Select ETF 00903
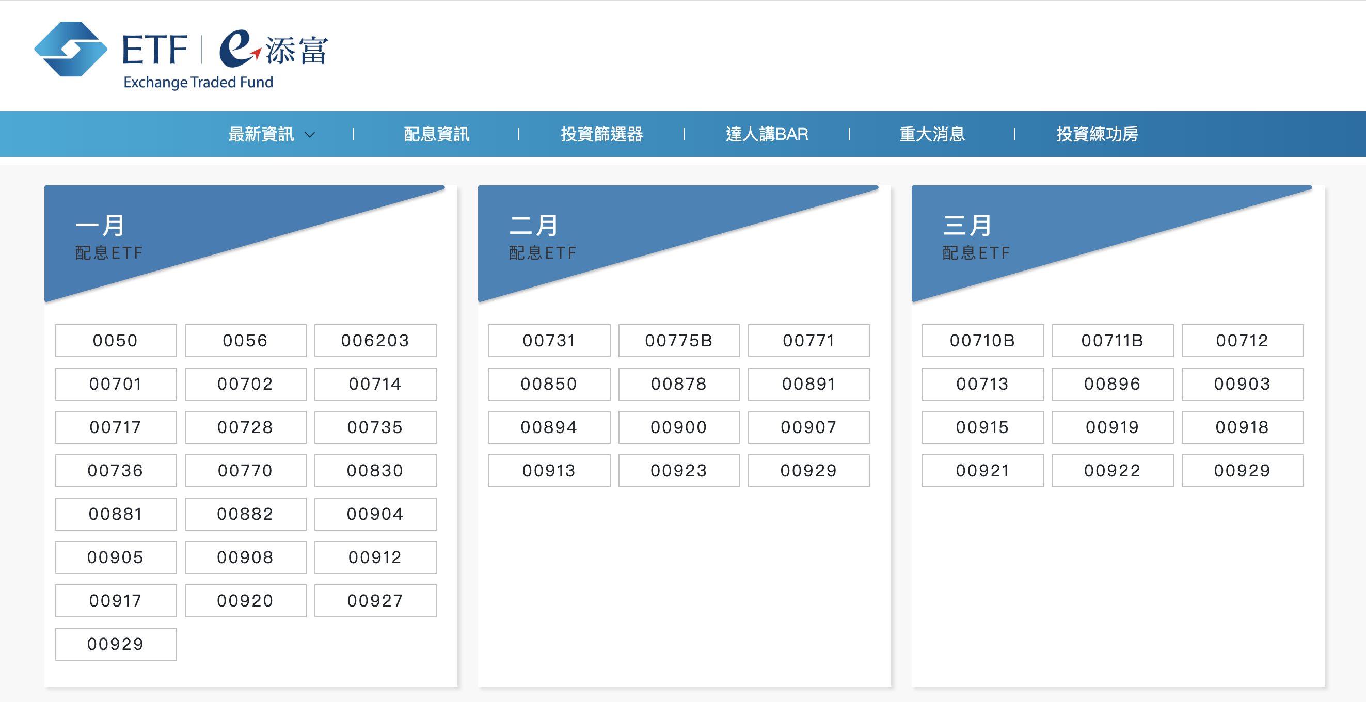The image size is (1366, 702). 1243,384
